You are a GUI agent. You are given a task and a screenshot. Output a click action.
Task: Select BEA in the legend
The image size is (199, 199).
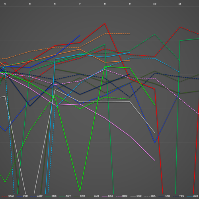point(150,196)
